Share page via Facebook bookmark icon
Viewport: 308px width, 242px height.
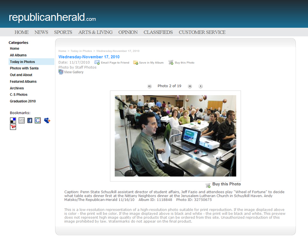(x=29, y=120)
